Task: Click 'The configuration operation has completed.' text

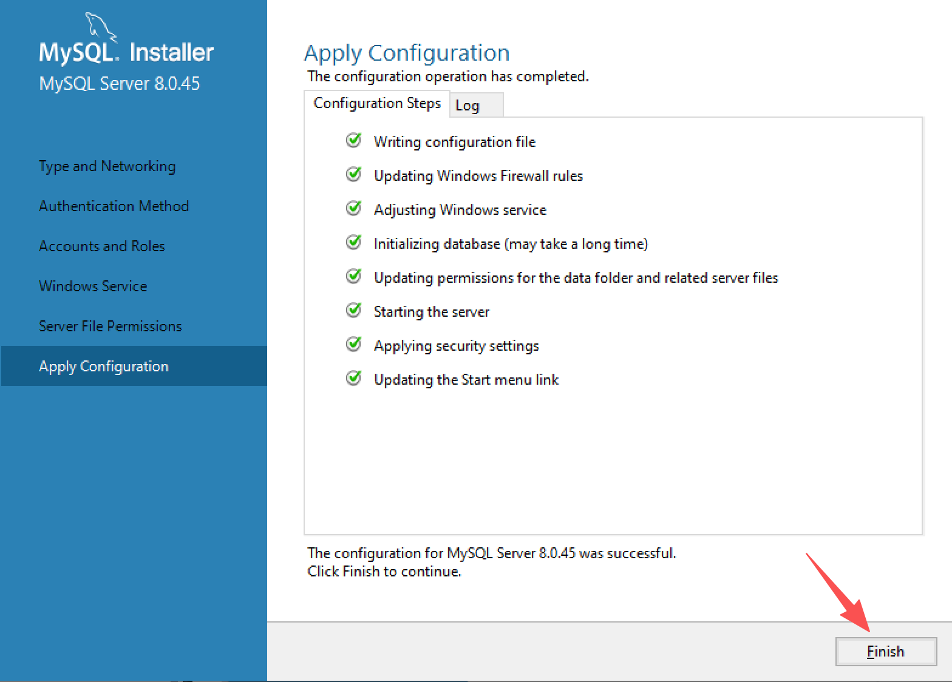Action: [448, 76]
